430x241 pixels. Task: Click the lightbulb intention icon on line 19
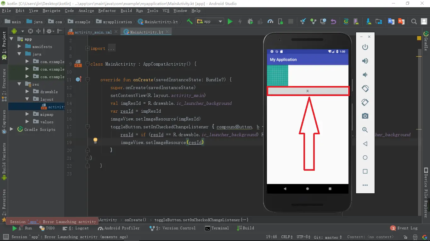pos(95,140)
